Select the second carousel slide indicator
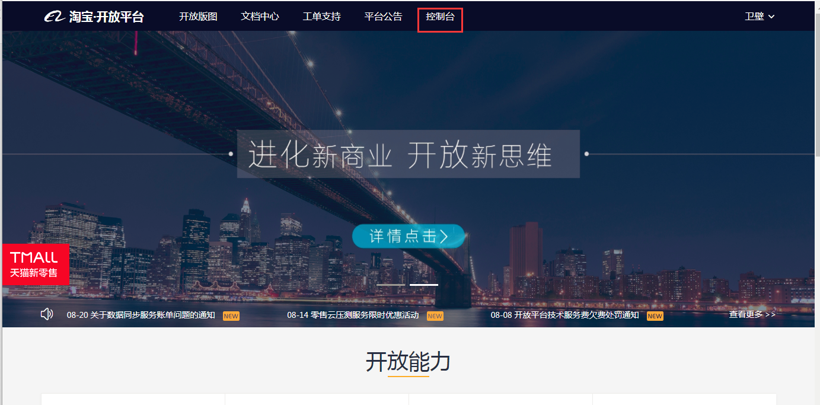This screenshot has height=405, width=820. coord(424,285)
